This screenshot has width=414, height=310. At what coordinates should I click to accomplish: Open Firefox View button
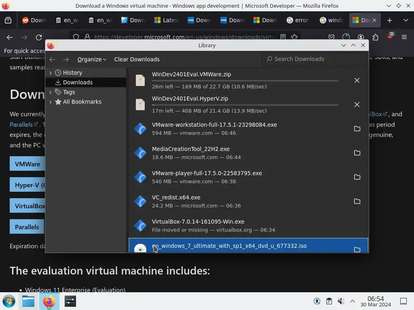(x=8, y=20)
